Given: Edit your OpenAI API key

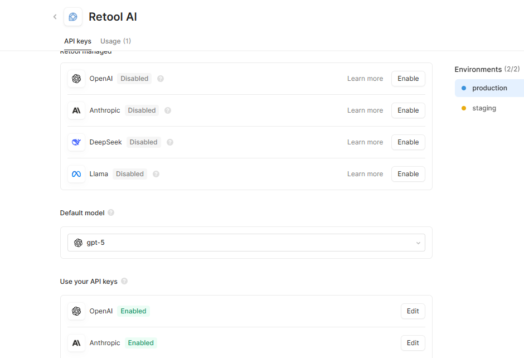Looking at the screenshot, I should 413,311.
